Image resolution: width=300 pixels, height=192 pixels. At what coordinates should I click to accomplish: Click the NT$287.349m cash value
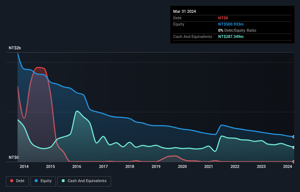[231, 37]
